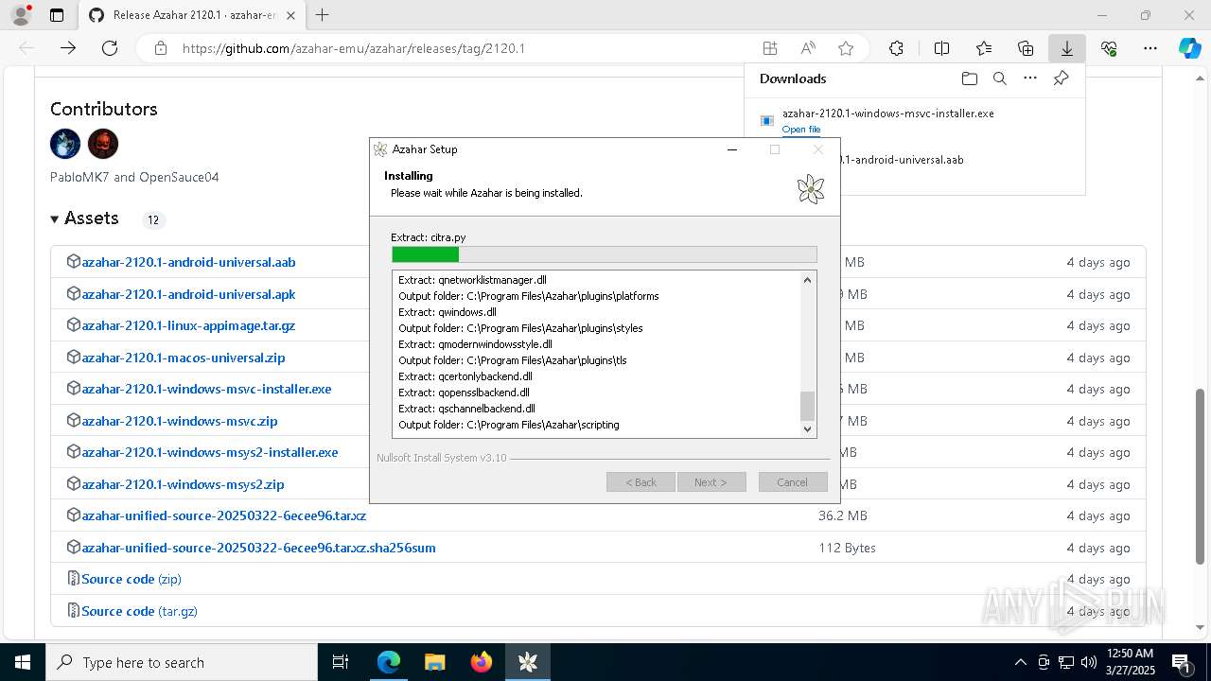This screenshot has width=1211, height=681.
Task: Focus the browser address bar URL
Action: (354, 48)
